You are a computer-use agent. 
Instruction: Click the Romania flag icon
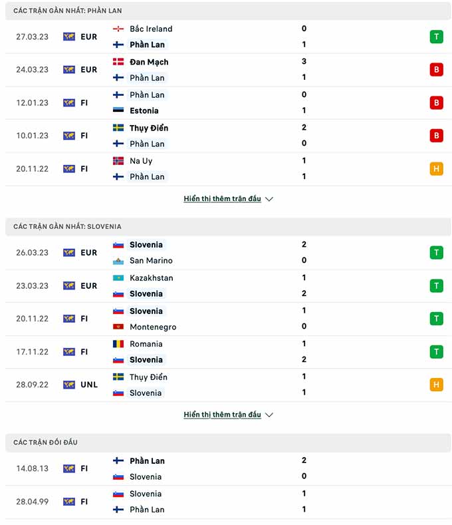coord(118,344)
